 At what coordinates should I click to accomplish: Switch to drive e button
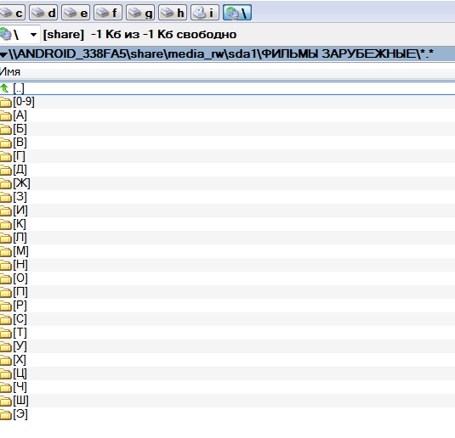[76, 13]
